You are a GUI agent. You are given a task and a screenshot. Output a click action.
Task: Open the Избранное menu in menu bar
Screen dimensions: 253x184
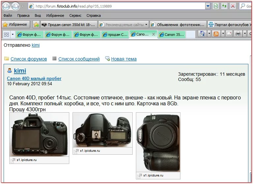click(x=55, y=15)
